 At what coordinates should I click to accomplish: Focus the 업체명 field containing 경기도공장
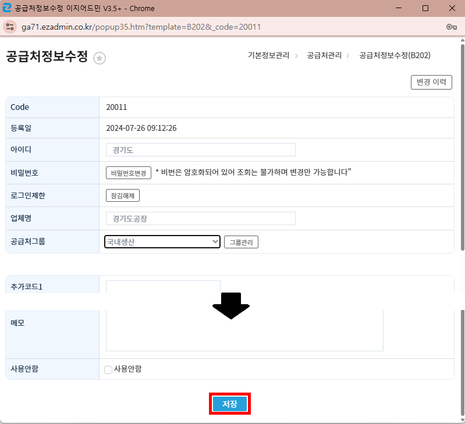click(x=200, y=219)
